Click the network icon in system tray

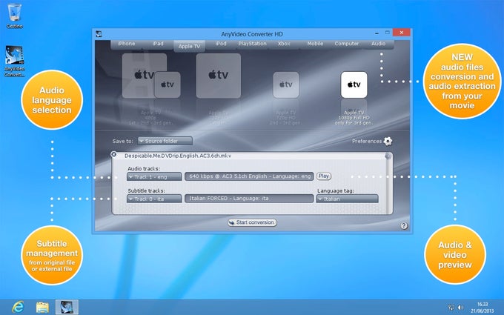tap(451, 308)
